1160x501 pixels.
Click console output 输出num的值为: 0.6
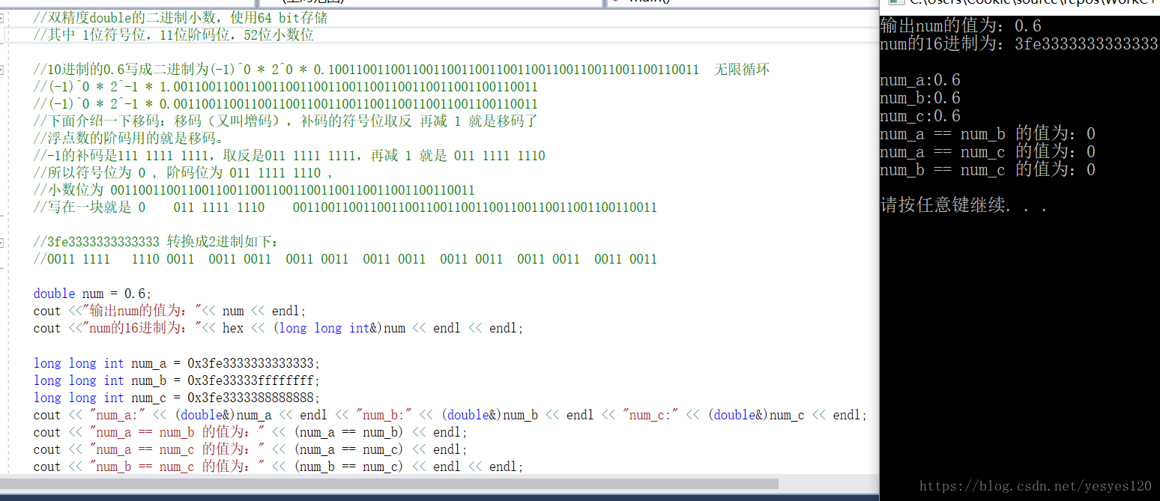[x=961, y=25]
